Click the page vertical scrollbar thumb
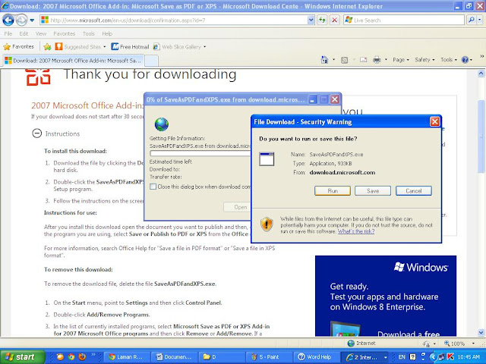 coord(481,136)
